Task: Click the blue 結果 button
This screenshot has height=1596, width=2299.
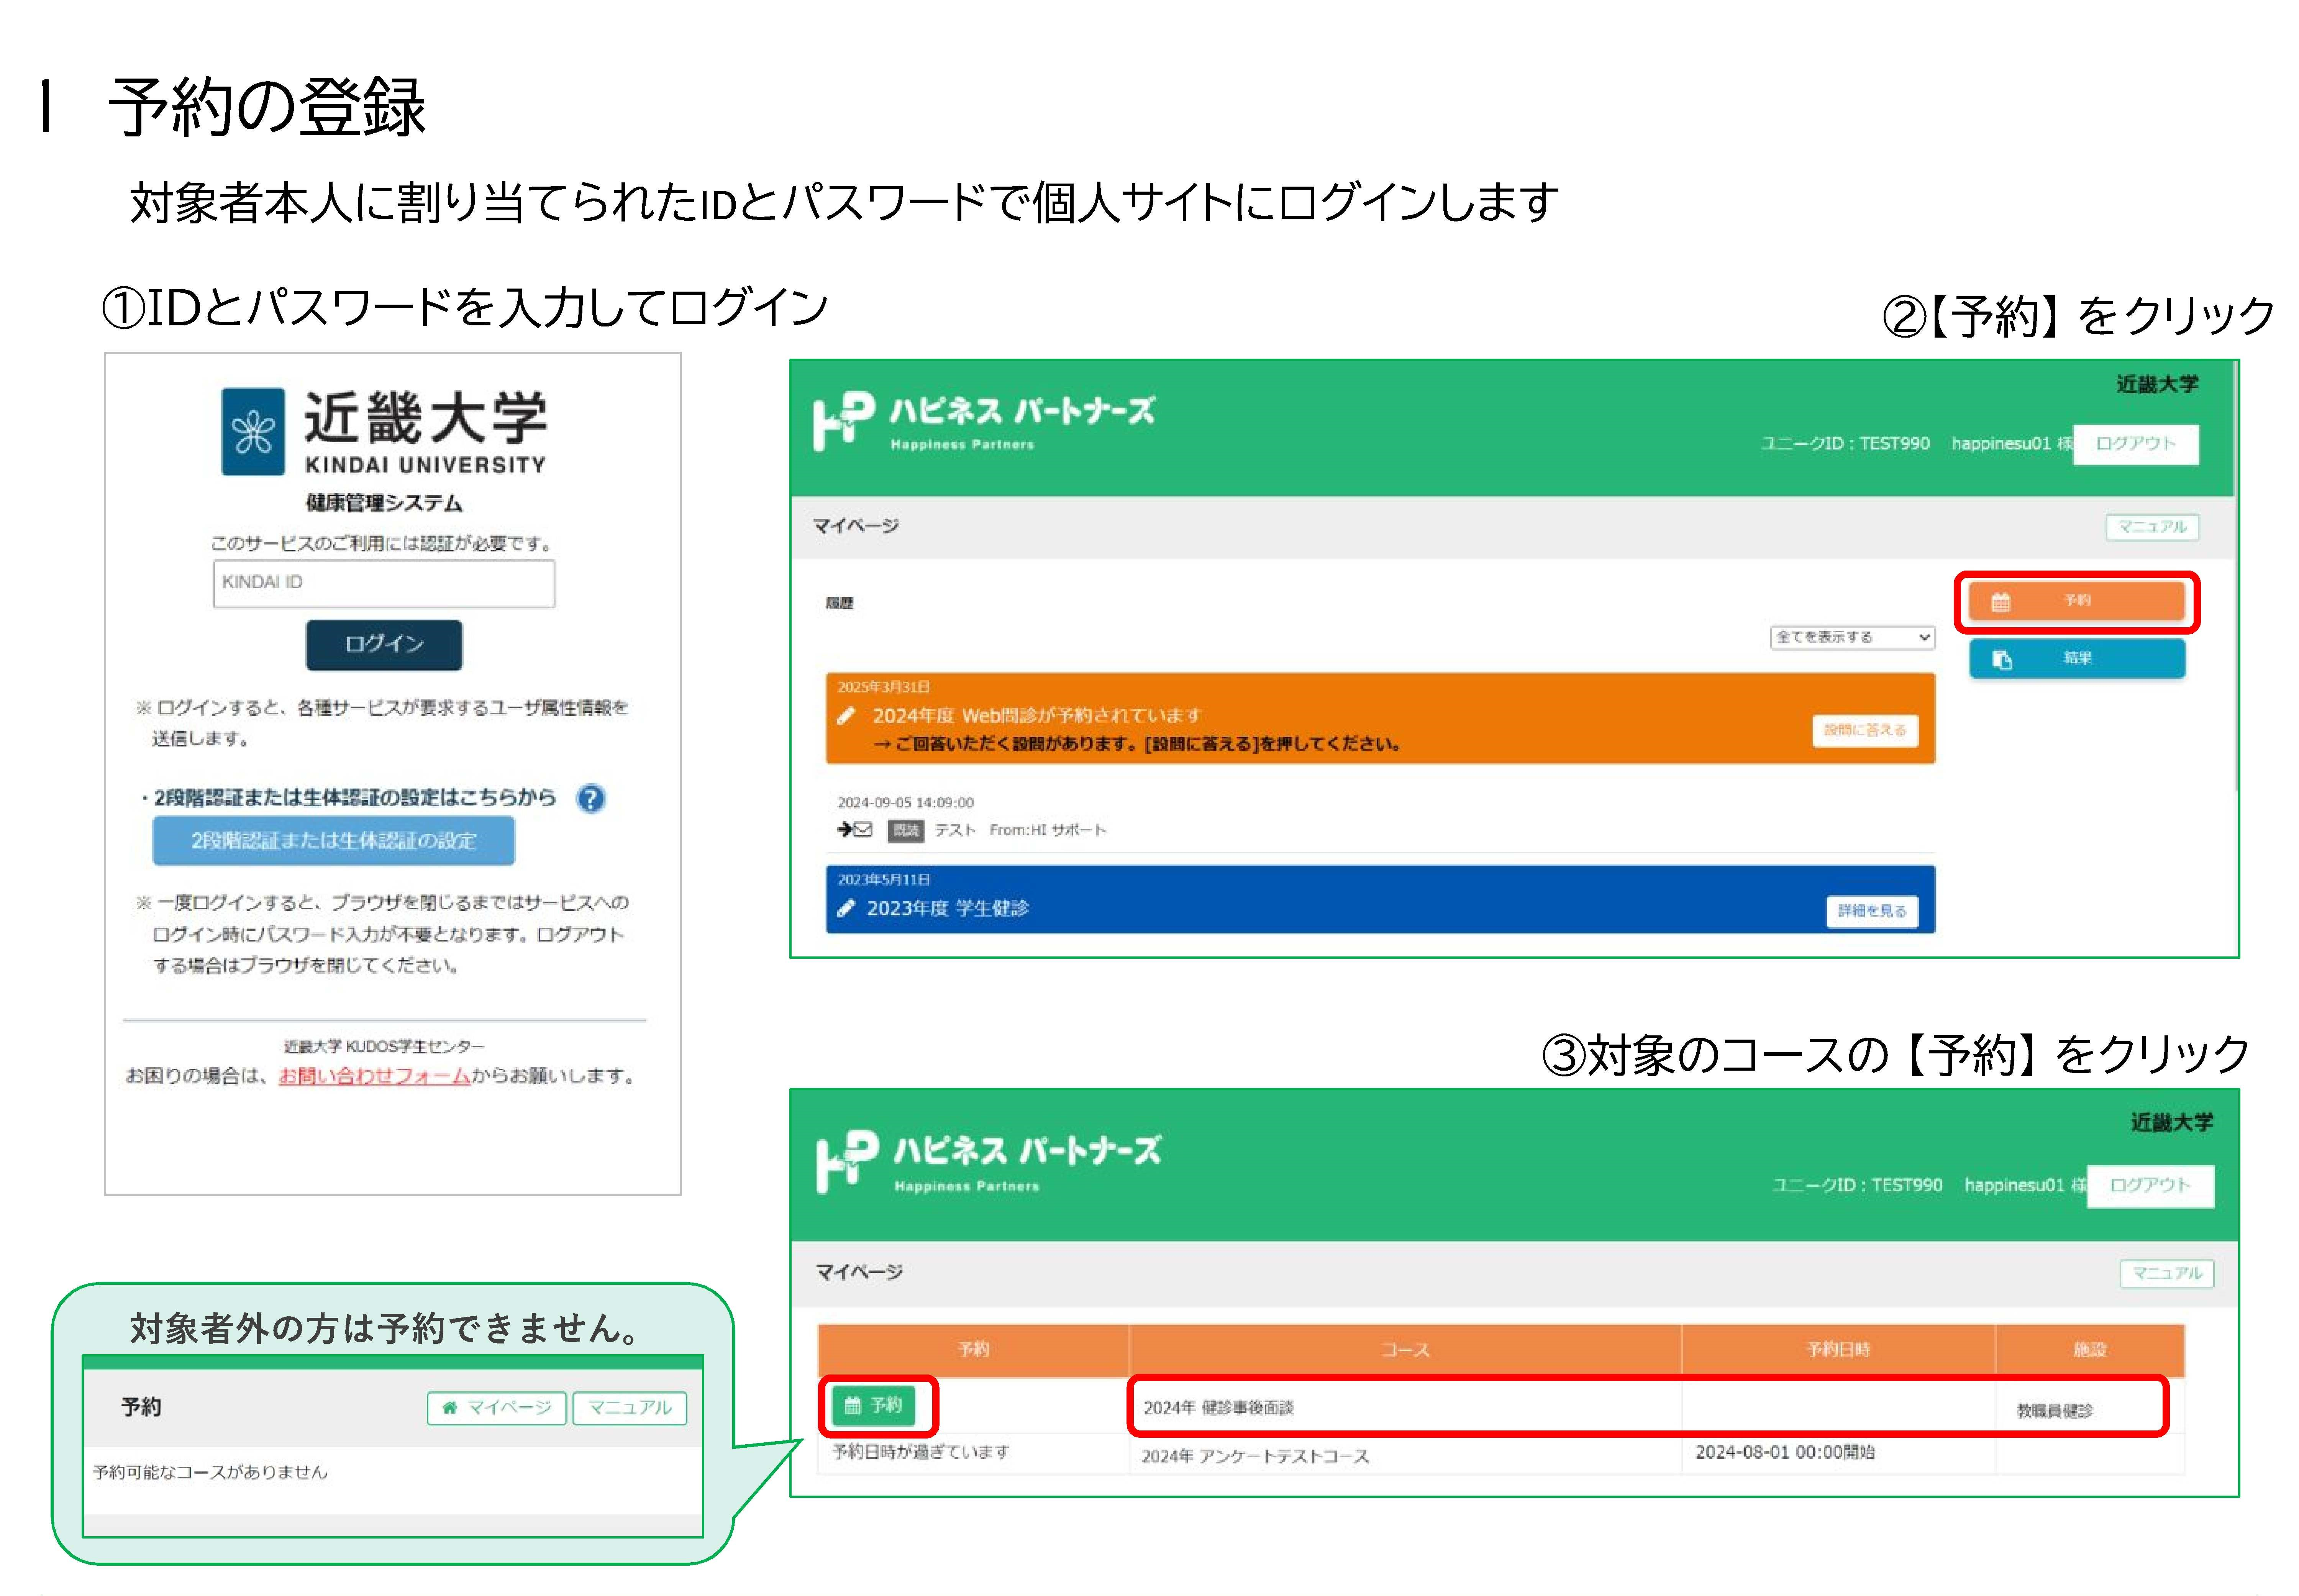Action: click(x=2077, y=659)
